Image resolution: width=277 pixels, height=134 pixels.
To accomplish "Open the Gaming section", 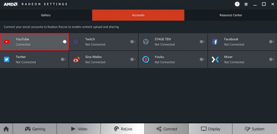I will 35,129.
